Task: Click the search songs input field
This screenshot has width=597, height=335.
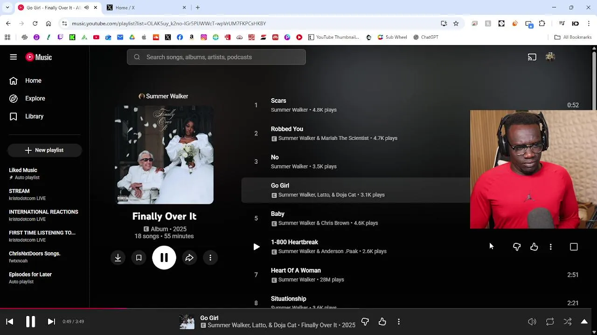Action: pyautogui.click(x=216, y=57)
